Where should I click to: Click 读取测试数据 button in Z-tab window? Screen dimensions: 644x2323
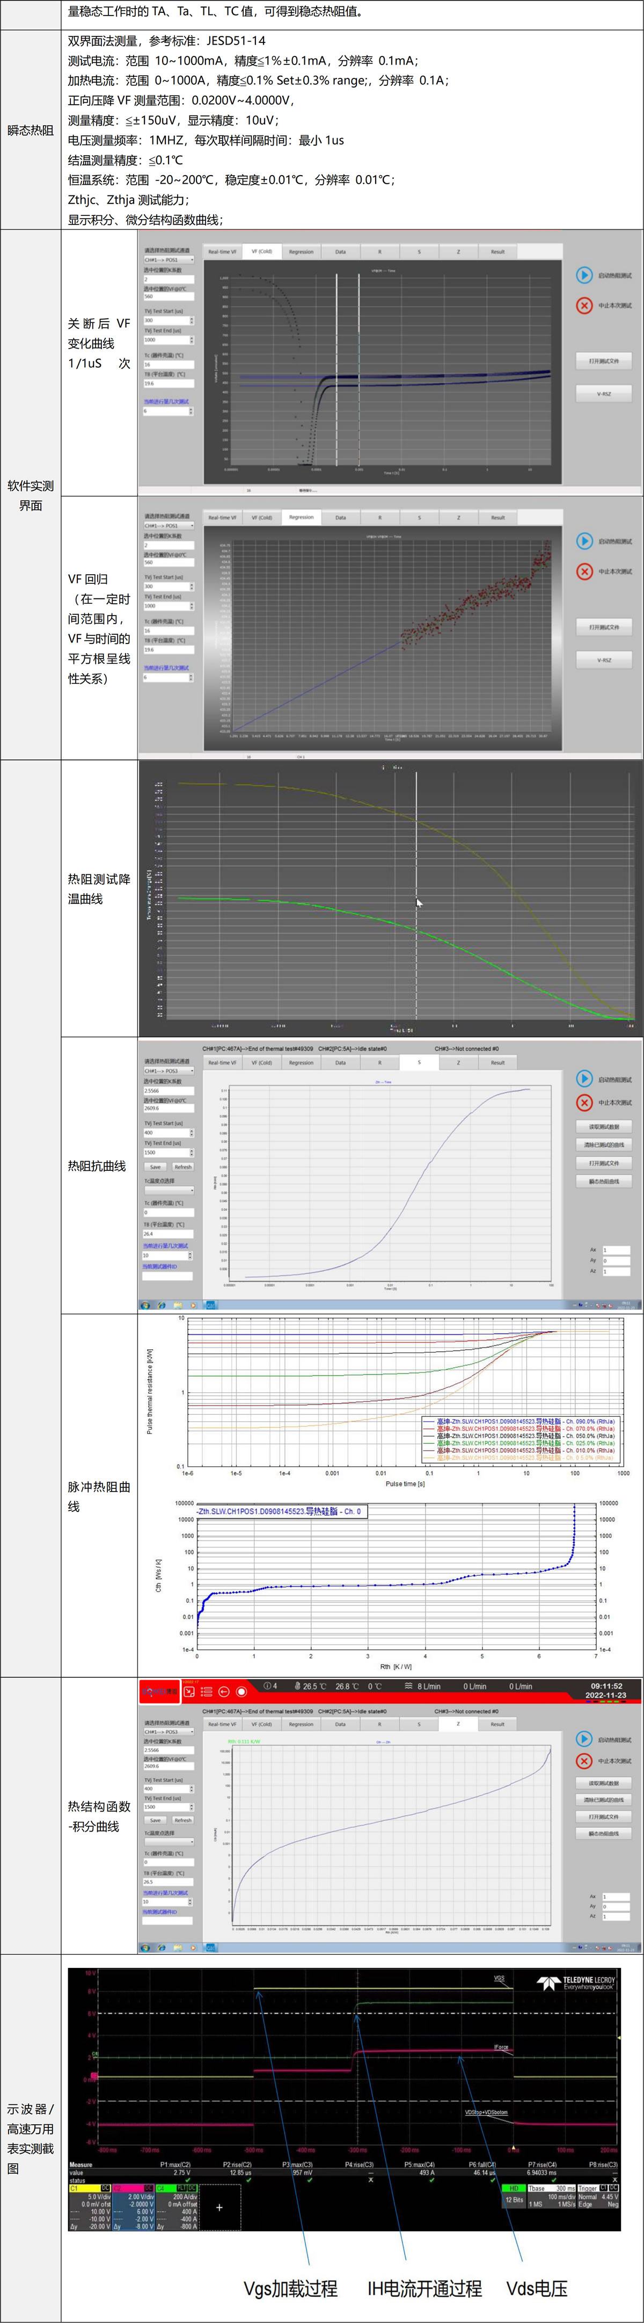(x=604, y=1783)
